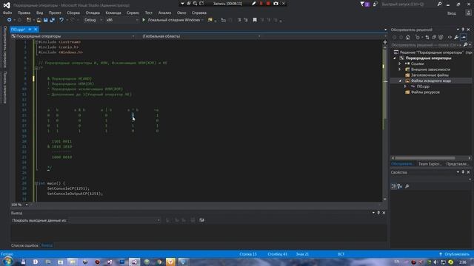The width and height of the screenshot is (474, 266).
Task: Open the Правка menu
Action: [x=24, y=13]
